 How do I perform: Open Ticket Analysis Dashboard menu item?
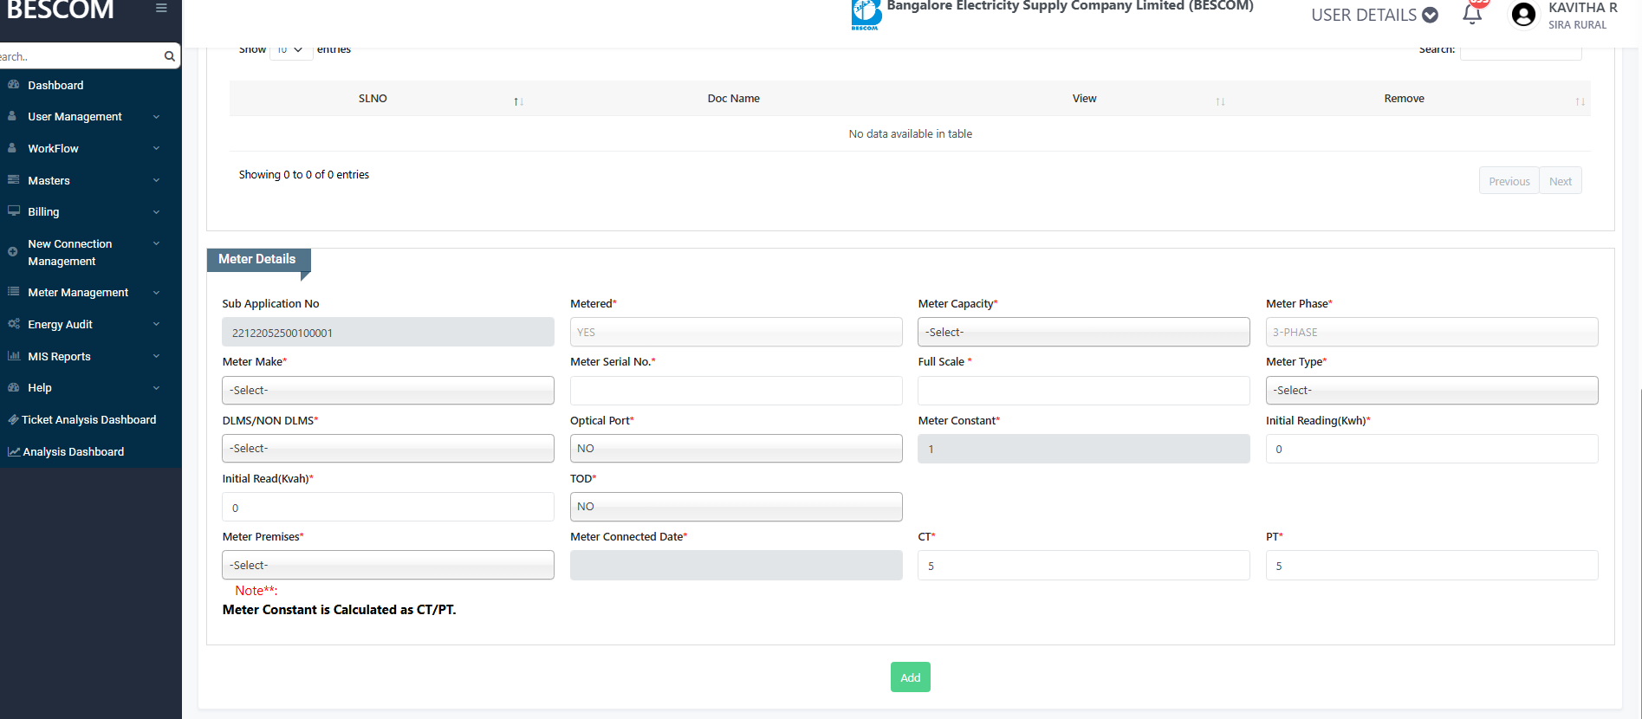[88, 420]
